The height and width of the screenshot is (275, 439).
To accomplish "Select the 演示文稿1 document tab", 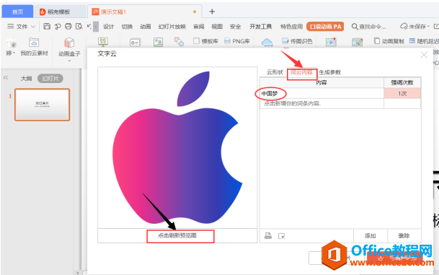I will click(x=144, y=12).
